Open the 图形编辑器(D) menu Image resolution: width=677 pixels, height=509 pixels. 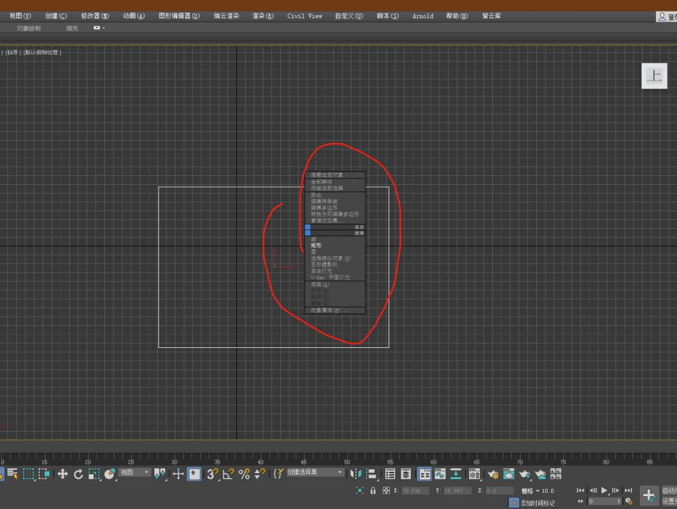179,16
